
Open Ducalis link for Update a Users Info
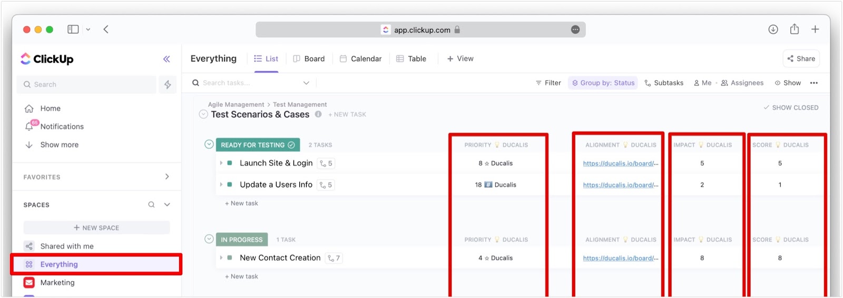[621, 185]
